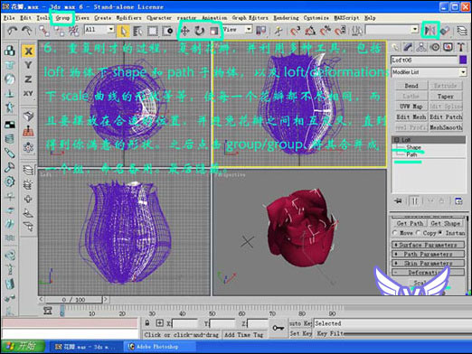
Task: Select the Path sub-object in the stack
Action: pos(411,154)
